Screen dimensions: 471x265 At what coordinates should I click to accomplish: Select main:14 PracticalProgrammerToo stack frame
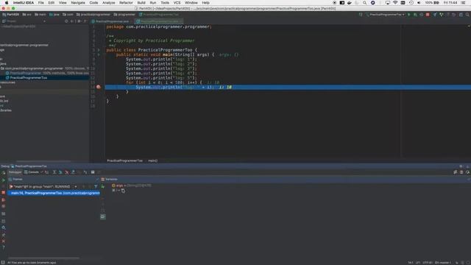[x=54, y=193]
